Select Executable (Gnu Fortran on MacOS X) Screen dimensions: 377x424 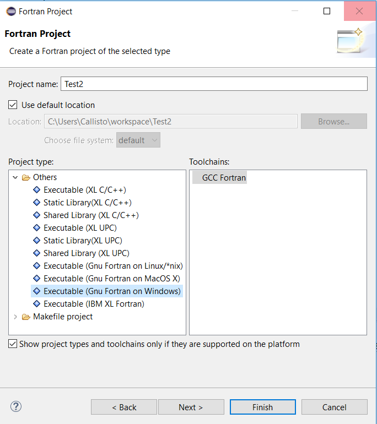112,279
